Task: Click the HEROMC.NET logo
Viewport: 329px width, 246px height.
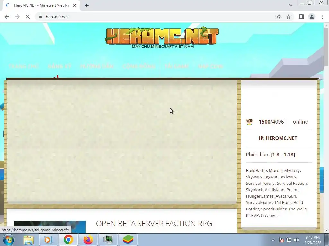Action: (162, 37)
